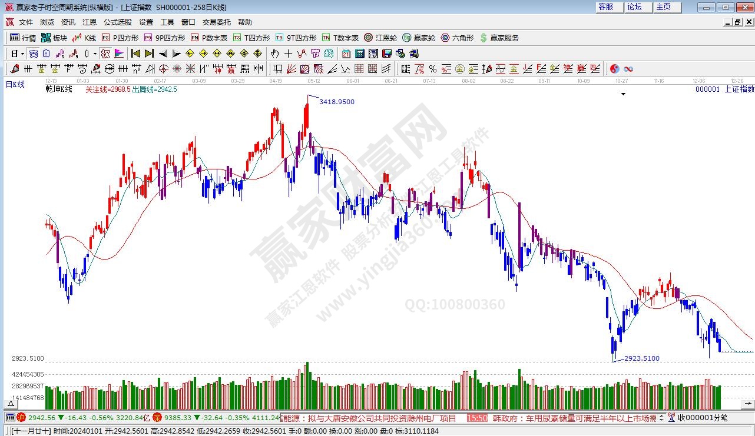Expand the candlestick style dropdown arrow

point(95,54)
